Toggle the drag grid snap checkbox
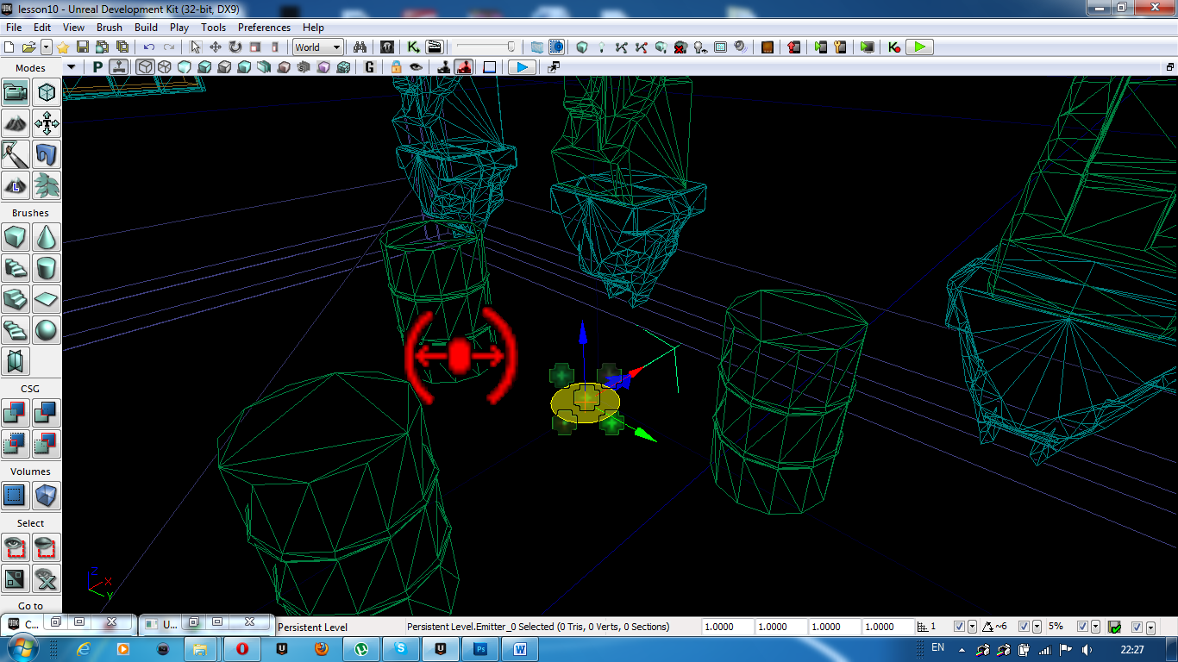Image resolution: width=1178 pixels, height=662 pixels. (960, 627)
